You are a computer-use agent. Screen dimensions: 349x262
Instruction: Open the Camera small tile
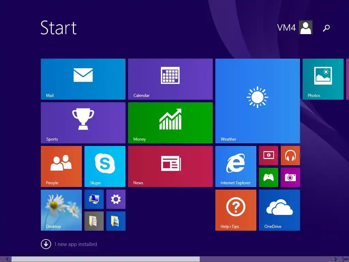click(290, 177)
